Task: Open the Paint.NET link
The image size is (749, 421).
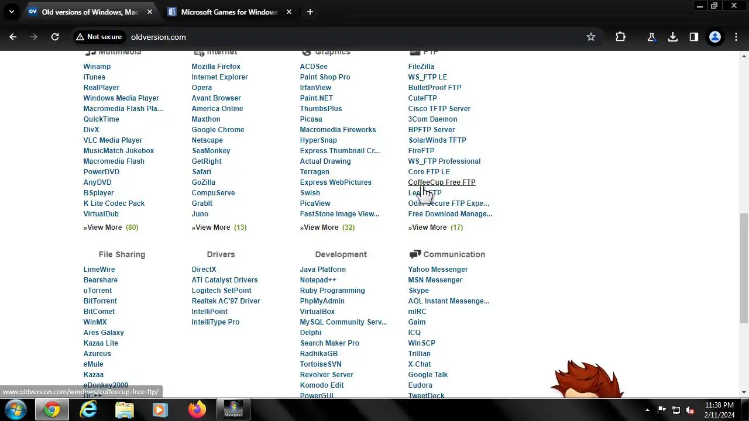Action: point(316,98)
